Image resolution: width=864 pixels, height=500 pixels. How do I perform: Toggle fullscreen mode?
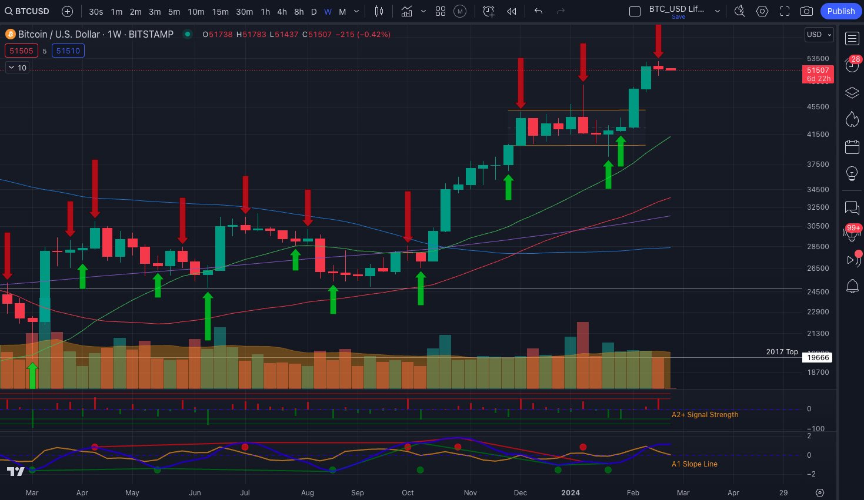click(x=785, y=11)
